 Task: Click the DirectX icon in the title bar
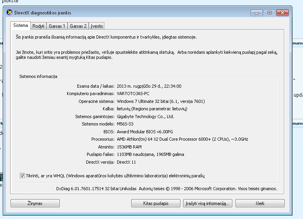(x=9, y=12)
